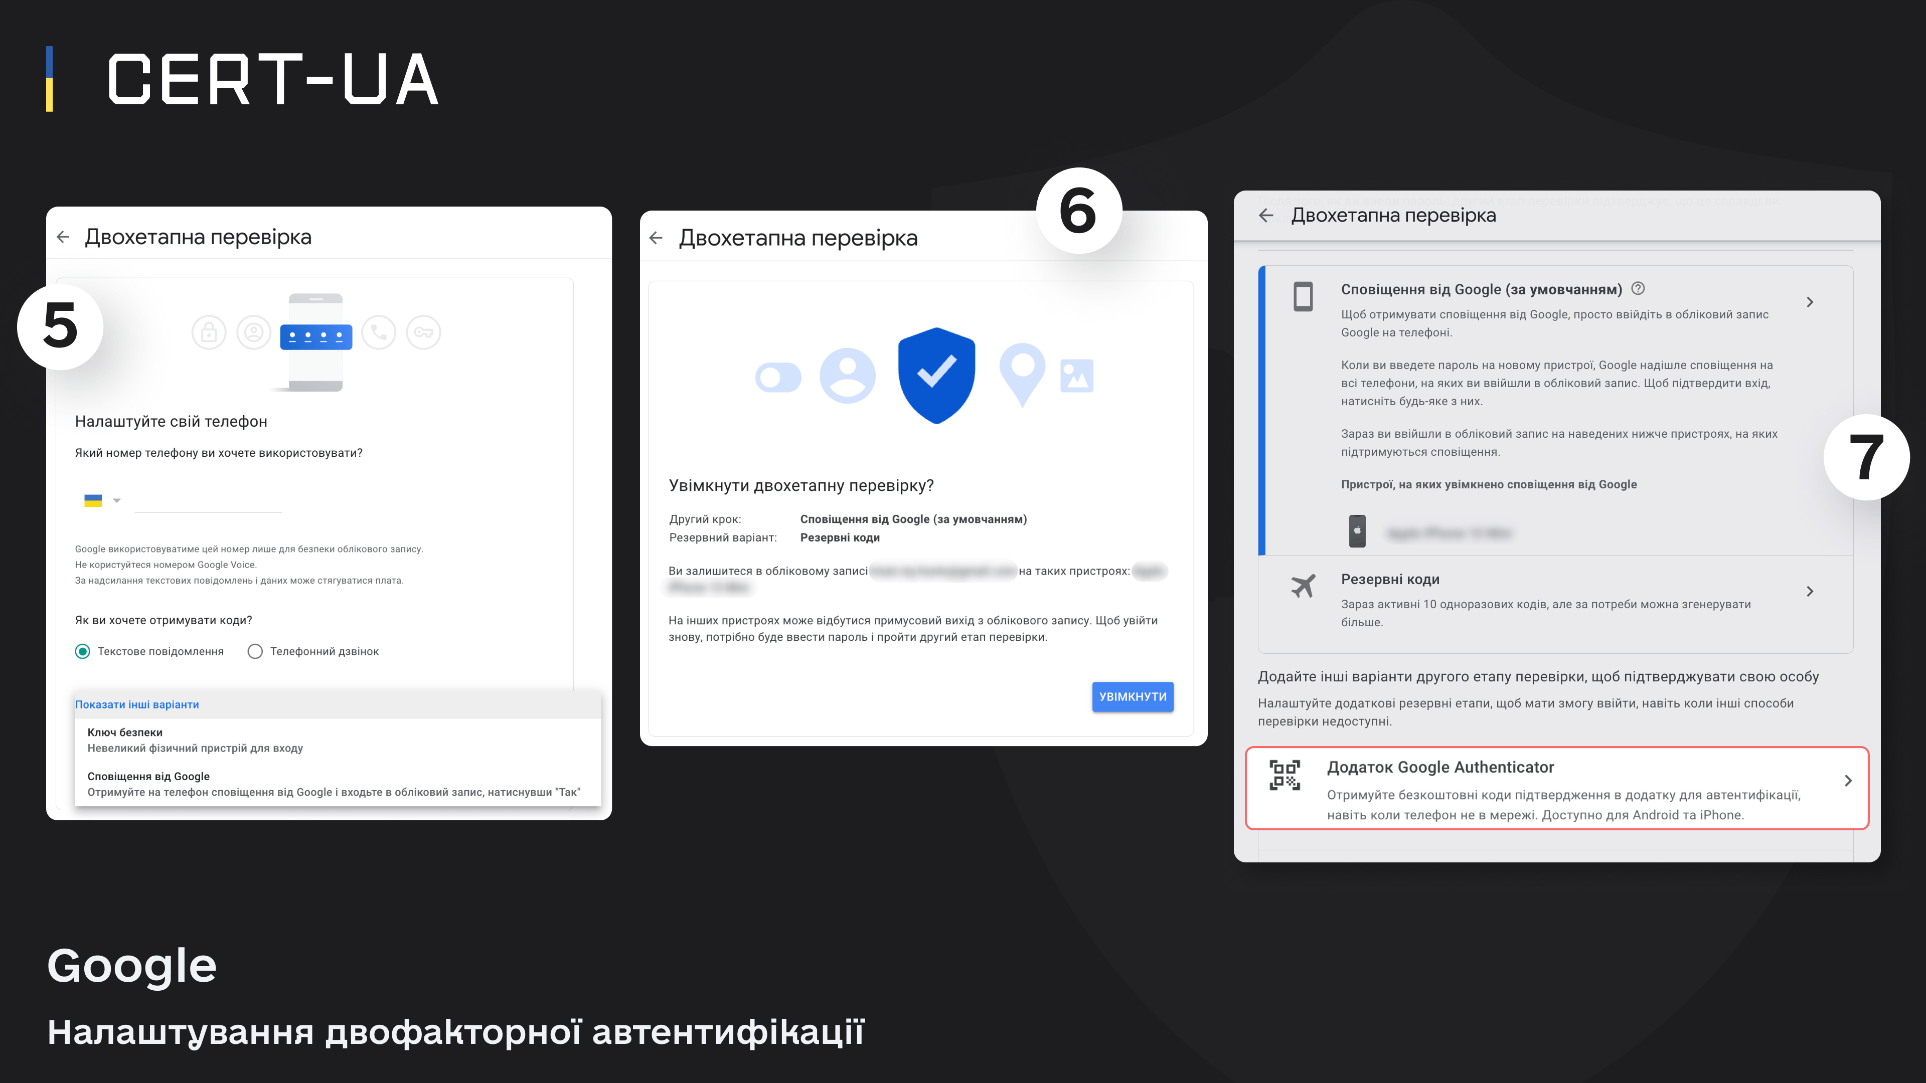Click the Показати інші варіанти link
Viewport: 1926px width, 1083px height.
(x=137, y=705)
